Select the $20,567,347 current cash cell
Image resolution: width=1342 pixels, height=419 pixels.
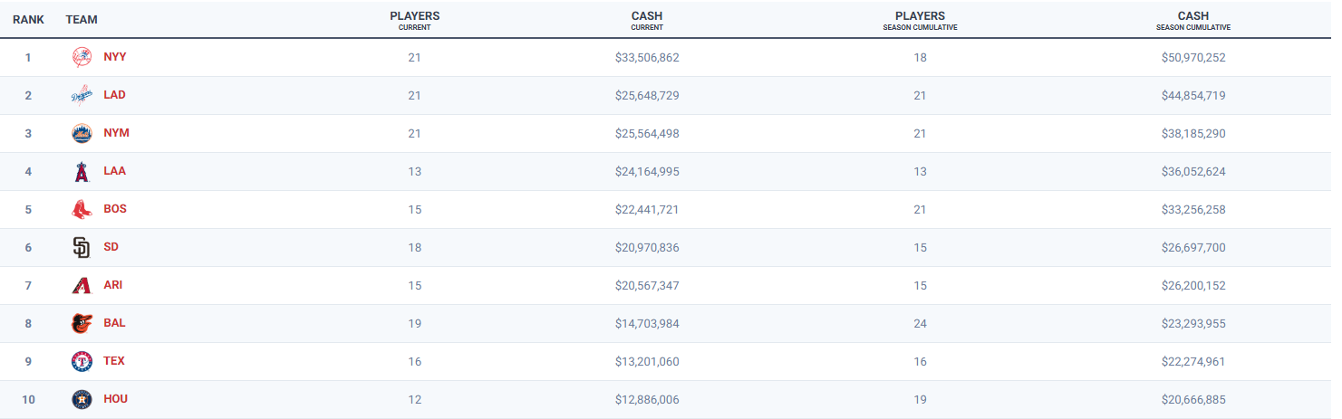click(x=647, y=285)
